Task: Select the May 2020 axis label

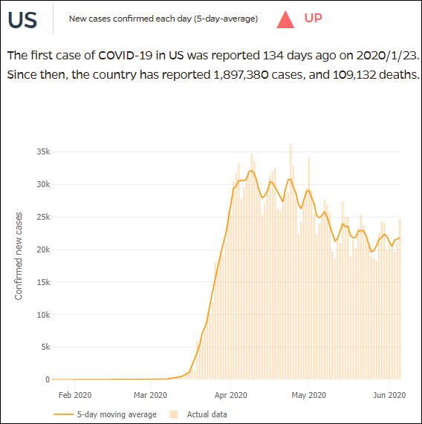Action: click(308, 395)
